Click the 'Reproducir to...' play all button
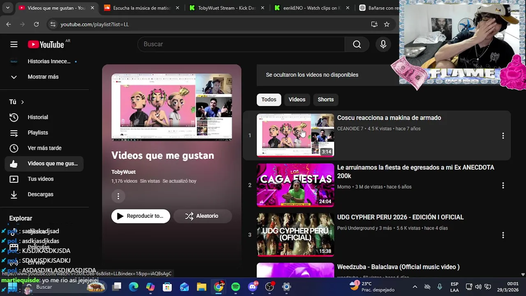The width and height of the screenshot is (526, 296). (x=141, y=216)
